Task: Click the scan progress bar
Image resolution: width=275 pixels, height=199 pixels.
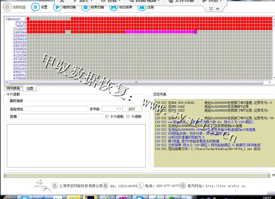Action: tap(137, 175)
